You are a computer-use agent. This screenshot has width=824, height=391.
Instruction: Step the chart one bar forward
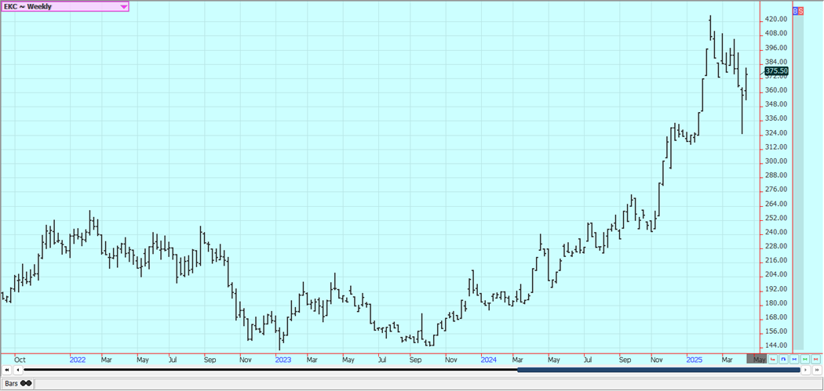point(805,370)
